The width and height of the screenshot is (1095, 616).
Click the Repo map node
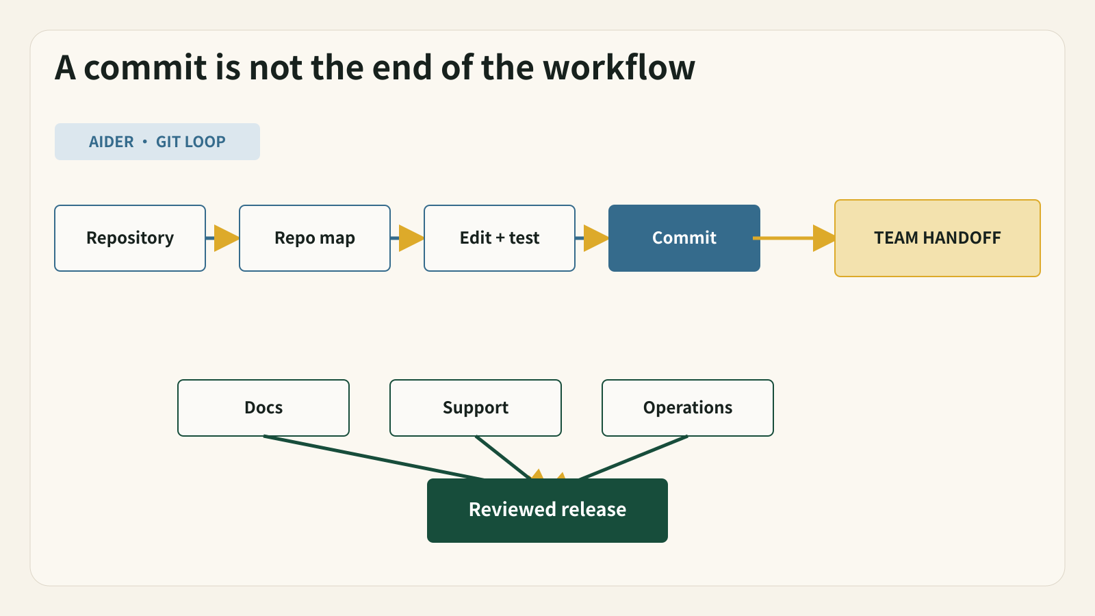pyautogui.click(x=315, y=238)
